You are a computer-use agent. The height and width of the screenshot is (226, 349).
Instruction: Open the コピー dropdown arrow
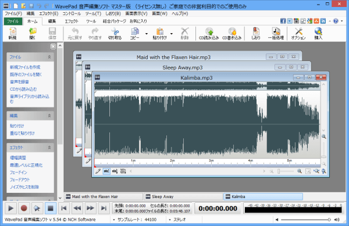coord(147,34)
